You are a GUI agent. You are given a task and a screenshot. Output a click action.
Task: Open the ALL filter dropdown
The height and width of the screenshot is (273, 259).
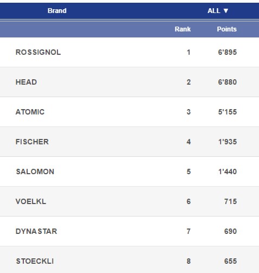pyautogui.click(x=218, y=11)
